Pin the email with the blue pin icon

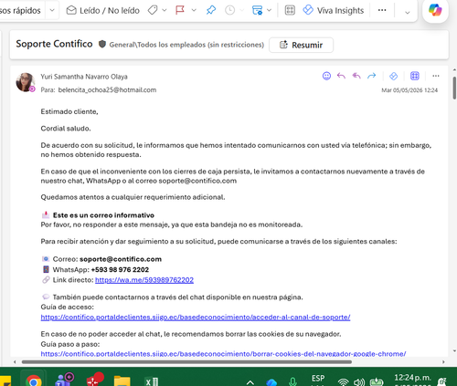[211, 10]
